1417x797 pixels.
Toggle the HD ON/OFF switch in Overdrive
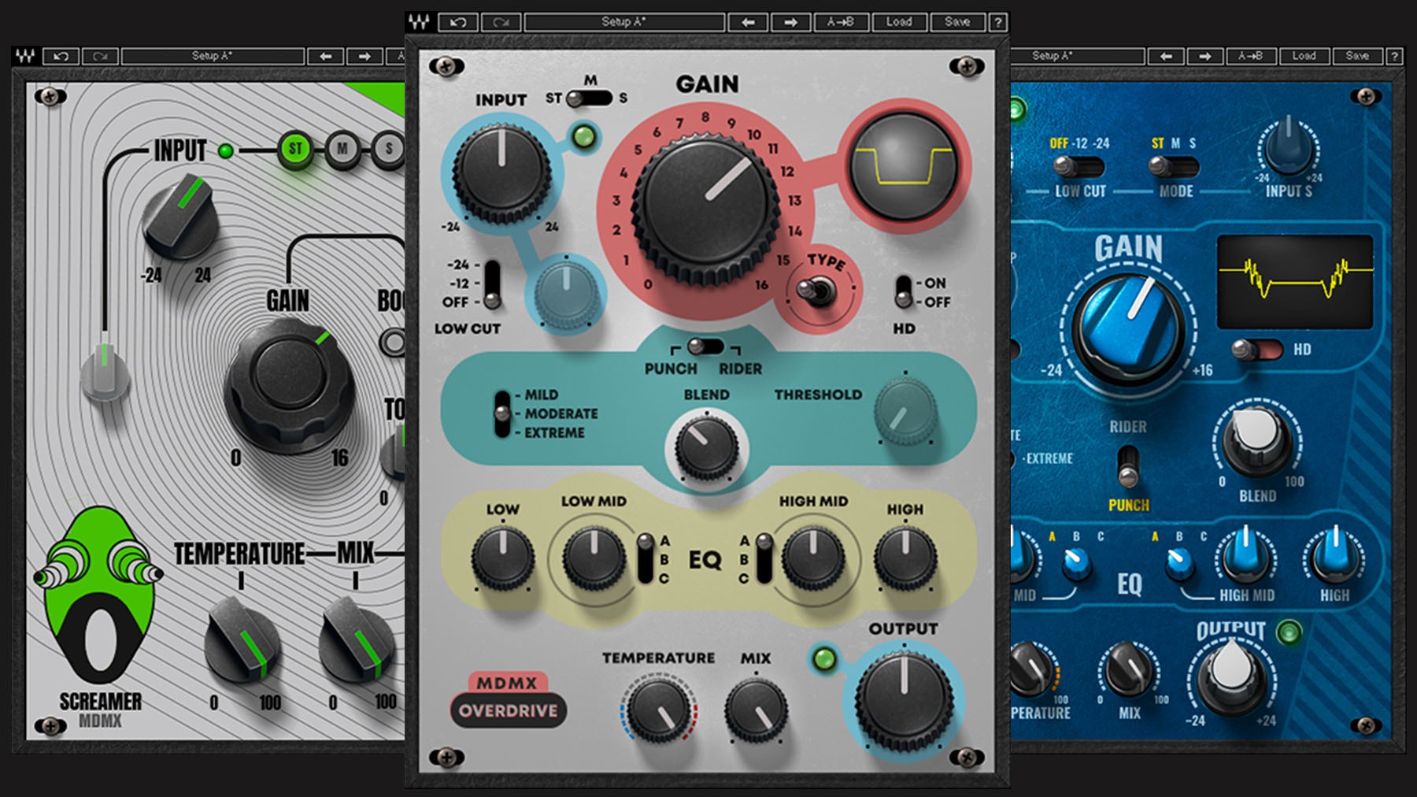pyautogui.click(x=904, y=292)
